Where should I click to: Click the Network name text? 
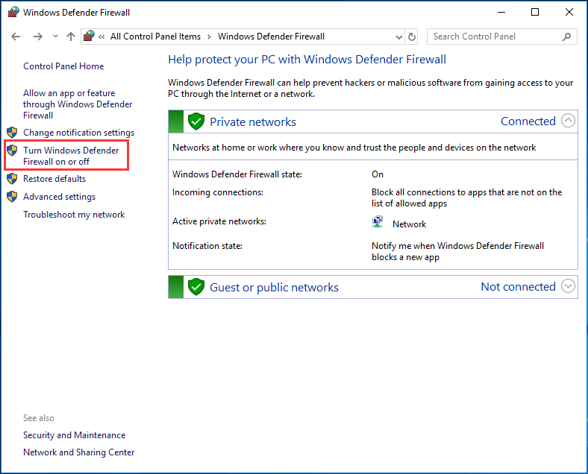tap(409, 224)
